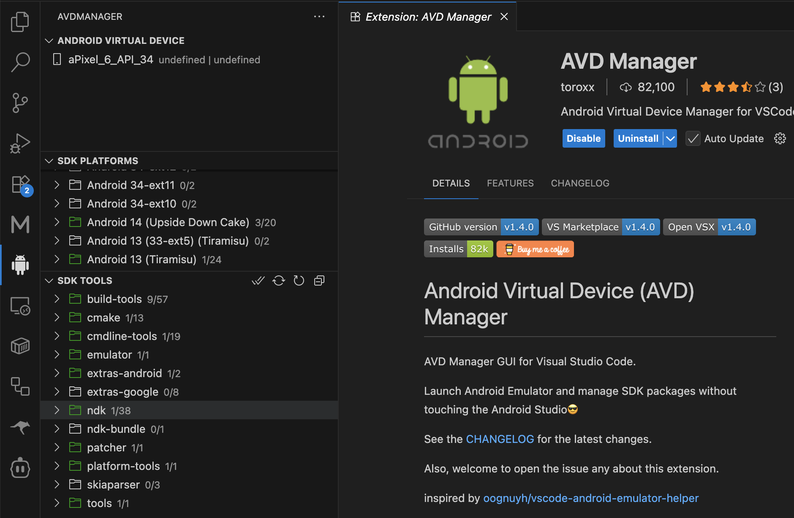
Task: Switch to the DETAILS tab
Action: click(x=451, y=183)
